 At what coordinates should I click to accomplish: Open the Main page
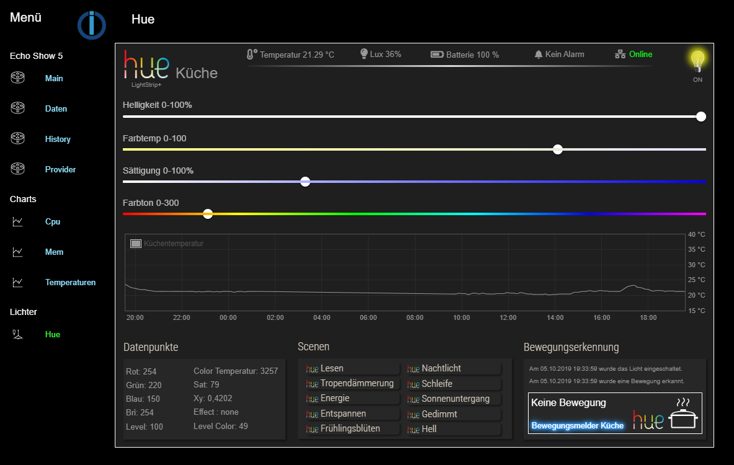[54, 78]
